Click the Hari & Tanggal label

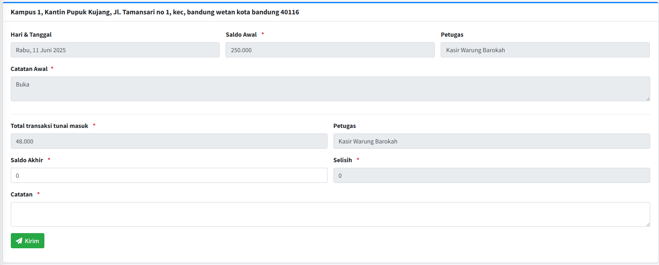[x=31, y=35]
